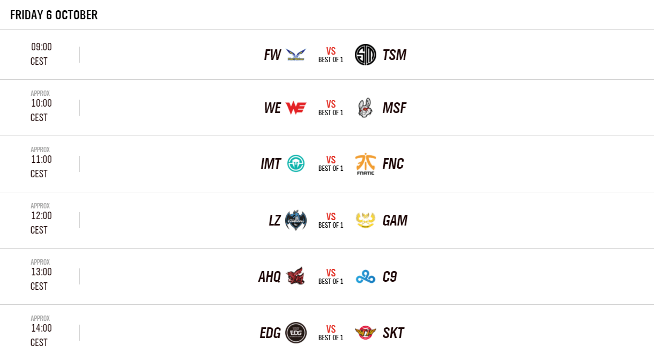The image size is (654, 360).
Task: Click the Flash Wolves team logo
Action: [x=295, y=55]
